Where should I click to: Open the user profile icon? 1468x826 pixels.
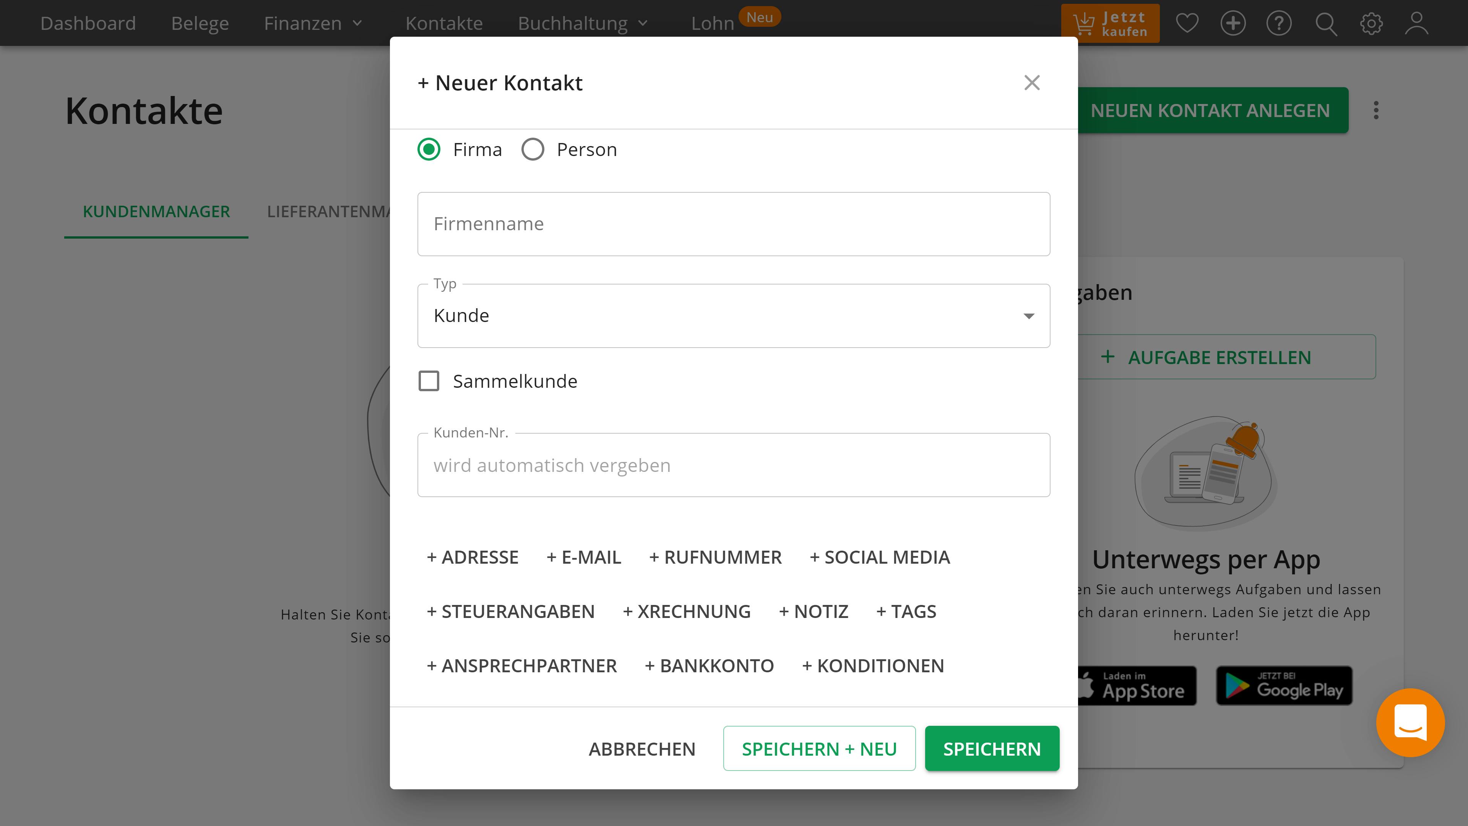(x=1416, y=23)
